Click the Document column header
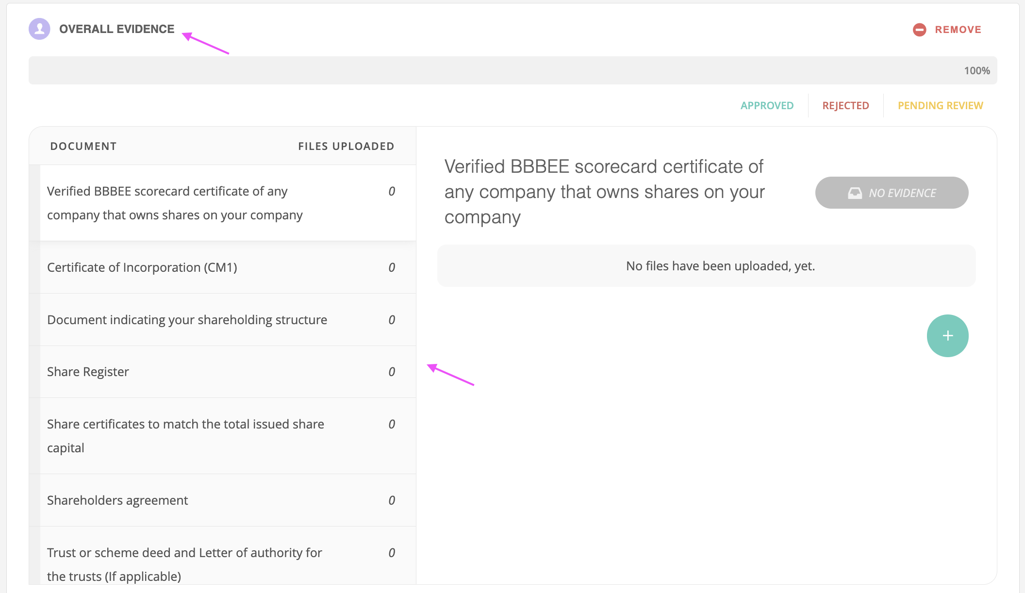This screenshot has height=593, width=1025. tap(83, 146)
